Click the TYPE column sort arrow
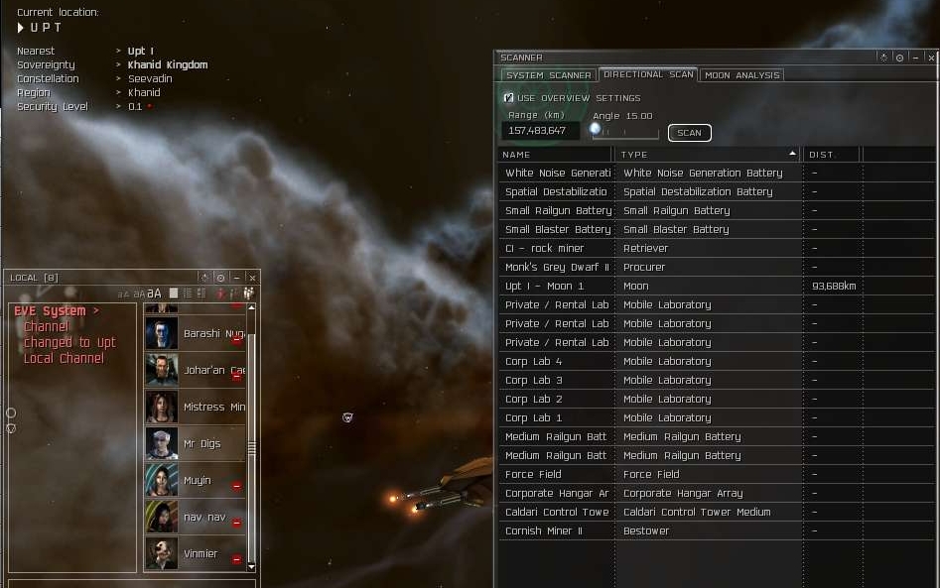The image size is (940, 588). click(792, 154)
